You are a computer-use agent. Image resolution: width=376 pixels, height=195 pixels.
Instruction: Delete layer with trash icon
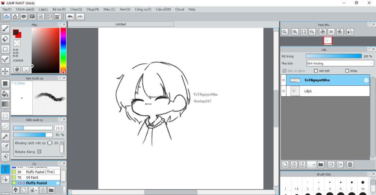coord(350,164)
